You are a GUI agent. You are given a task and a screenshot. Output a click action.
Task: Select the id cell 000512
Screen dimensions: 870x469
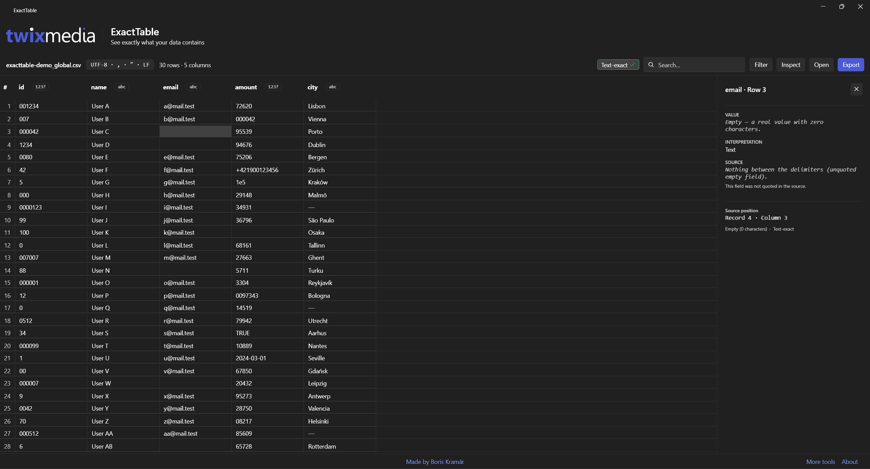pyautogui.click(x=51, y=433)
